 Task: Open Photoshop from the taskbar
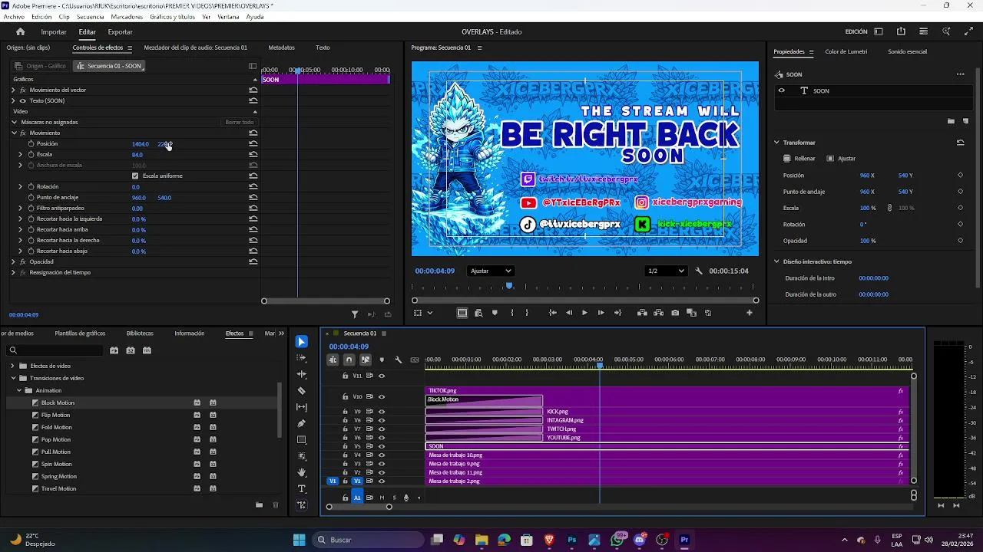coord(571,540)
